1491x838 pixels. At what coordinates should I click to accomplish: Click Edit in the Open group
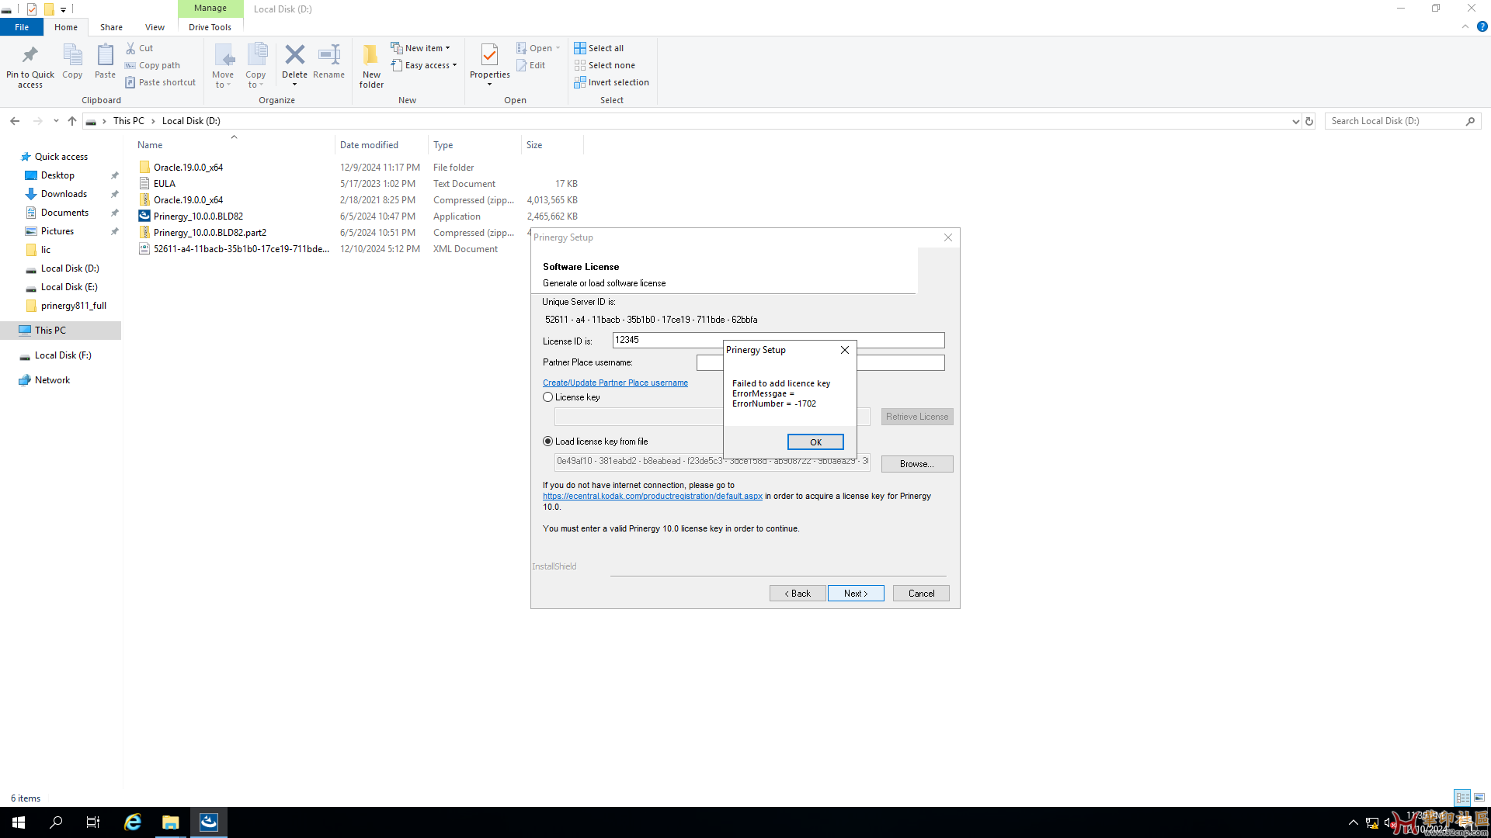pos(531,65)
